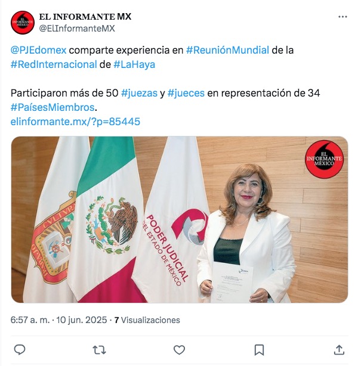Click the EL INFORMANTE MX display name

85,17
